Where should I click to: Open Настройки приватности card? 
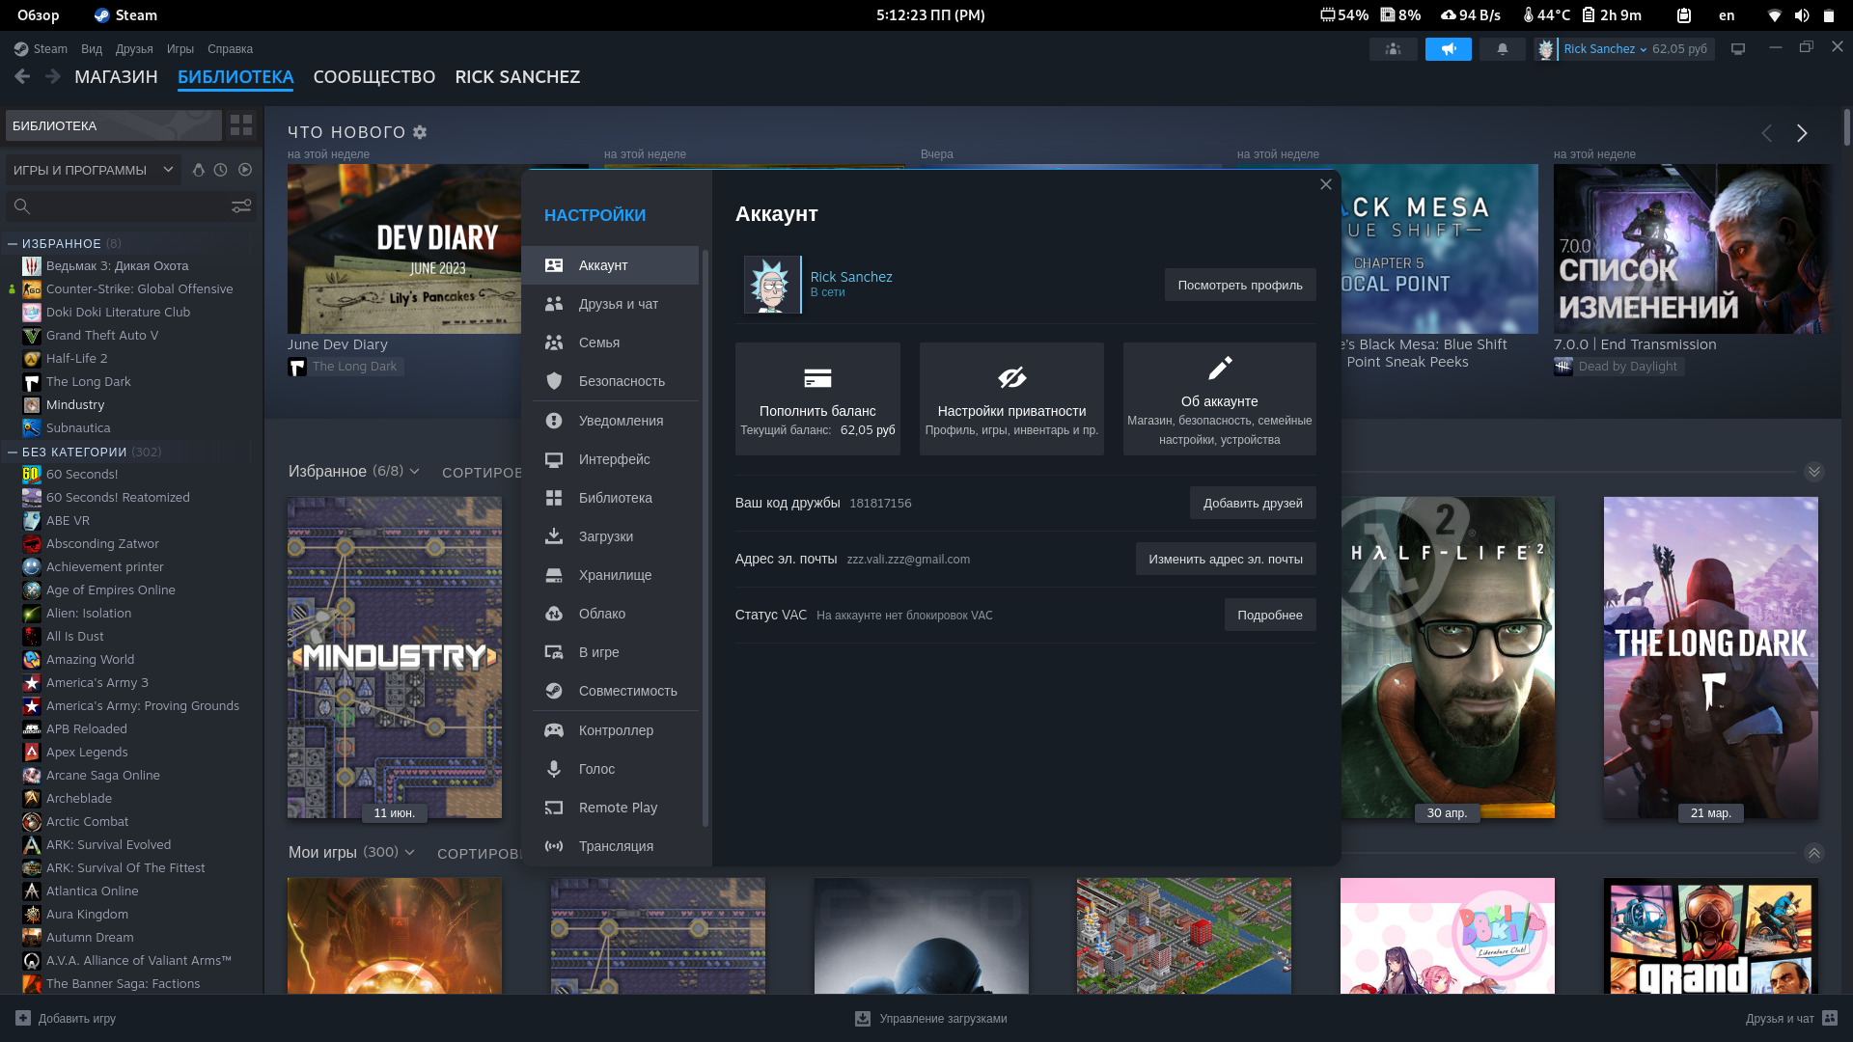[1011, 398]
